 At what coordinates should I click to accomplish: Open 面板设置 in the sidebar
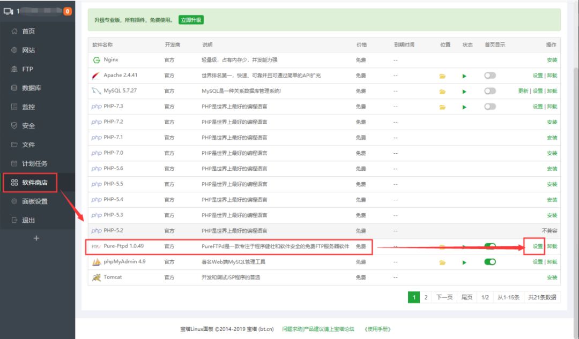[35, 201]
